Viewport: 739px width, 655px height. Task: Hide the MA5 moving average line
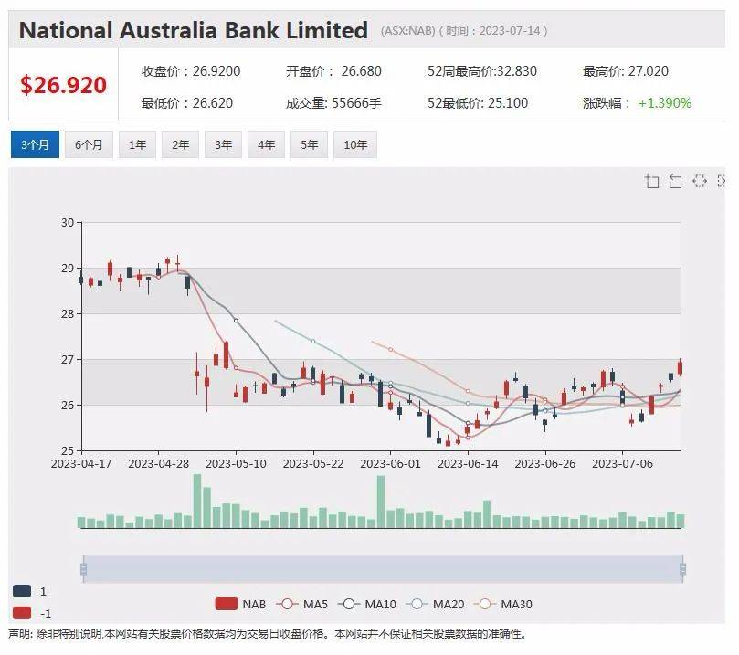pos(302,604)
